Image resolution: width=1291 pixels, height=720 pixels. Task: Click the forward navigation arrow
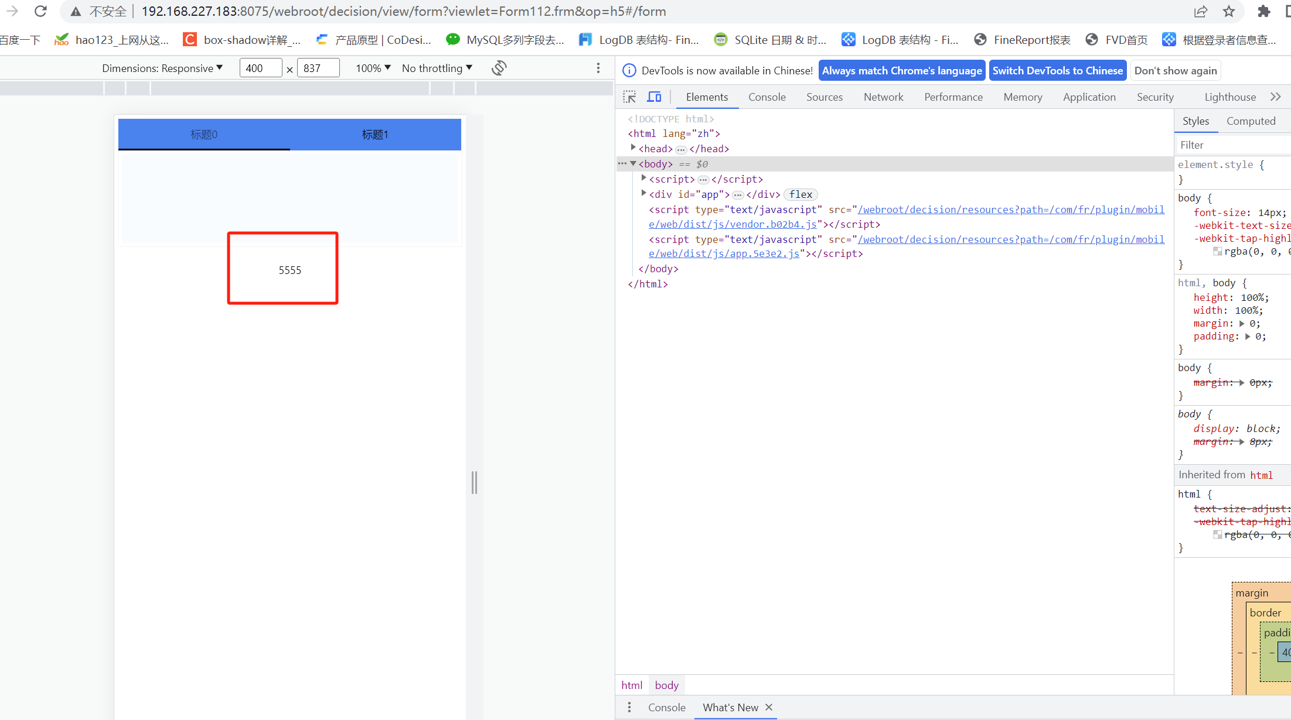12,11
